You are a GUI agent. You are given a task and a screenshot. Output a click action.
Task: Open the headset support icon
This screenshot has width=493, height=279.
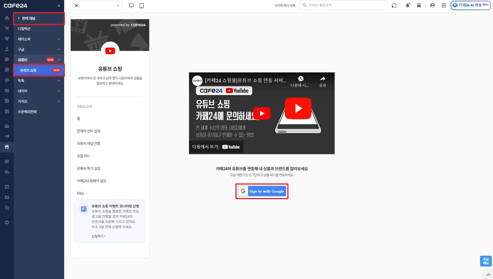coord(394,6)
